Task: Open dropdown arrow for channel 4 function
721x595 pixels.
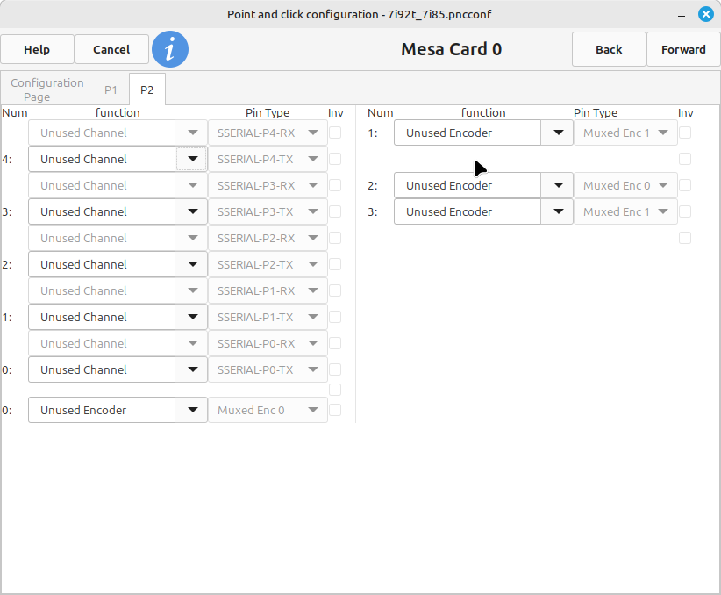Action: coord(191,159)
